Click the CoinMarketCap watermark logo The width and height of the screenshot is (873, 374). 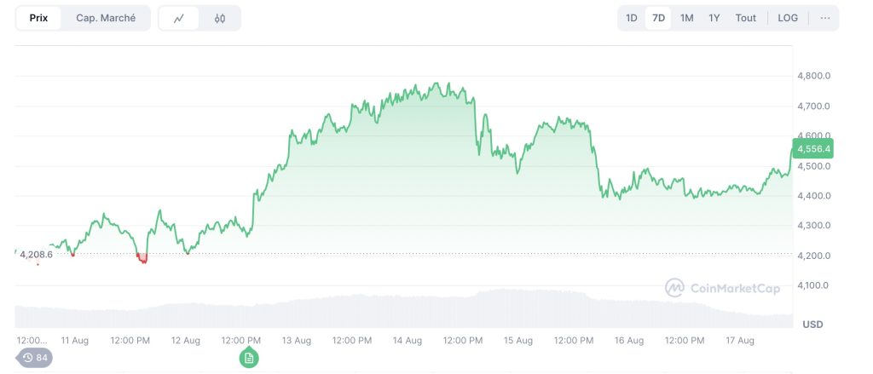click(x=722, y=288)
